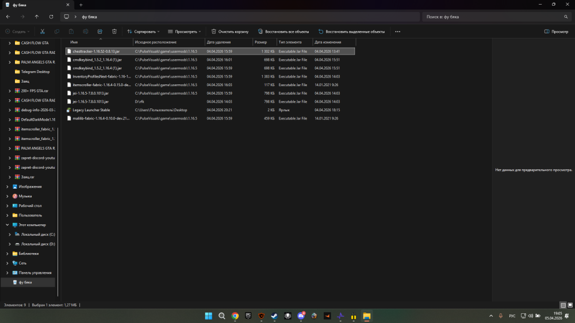Open Discord from taskbar
Image resolution: width=575 pixels, height=323 pixels.
pos(301,316)
